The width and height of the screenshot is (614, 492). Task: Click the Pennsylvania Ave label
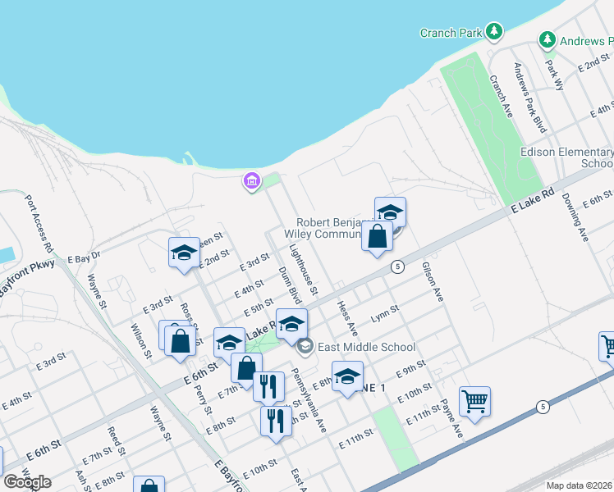click(x=309, y=400)
